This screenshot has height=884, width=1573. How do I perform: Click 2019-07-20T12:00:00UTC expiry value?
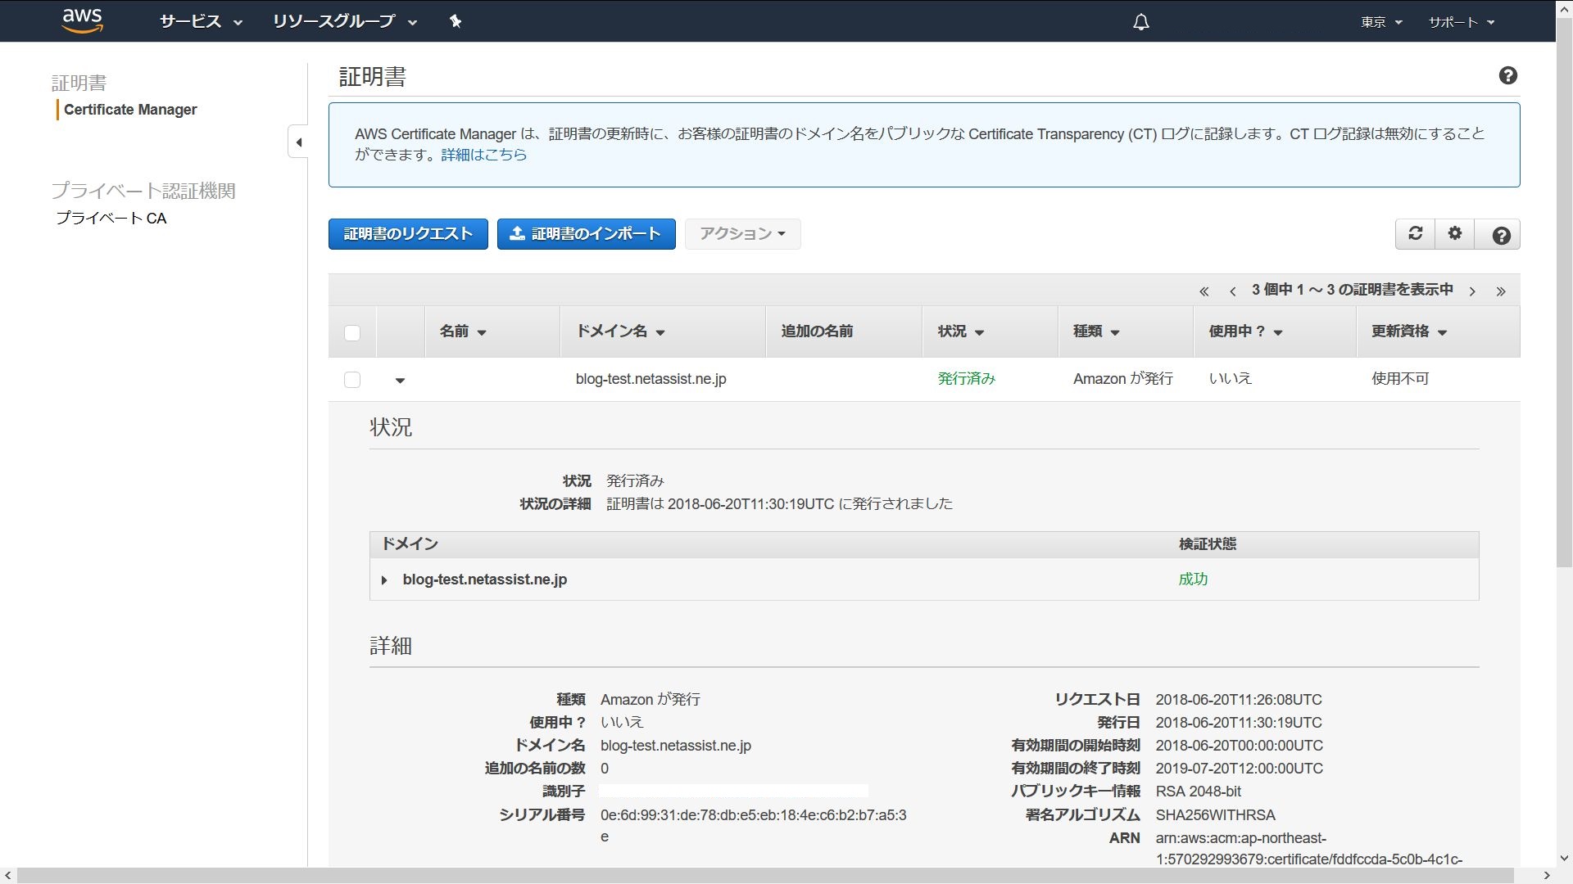tap(1239, 769)
